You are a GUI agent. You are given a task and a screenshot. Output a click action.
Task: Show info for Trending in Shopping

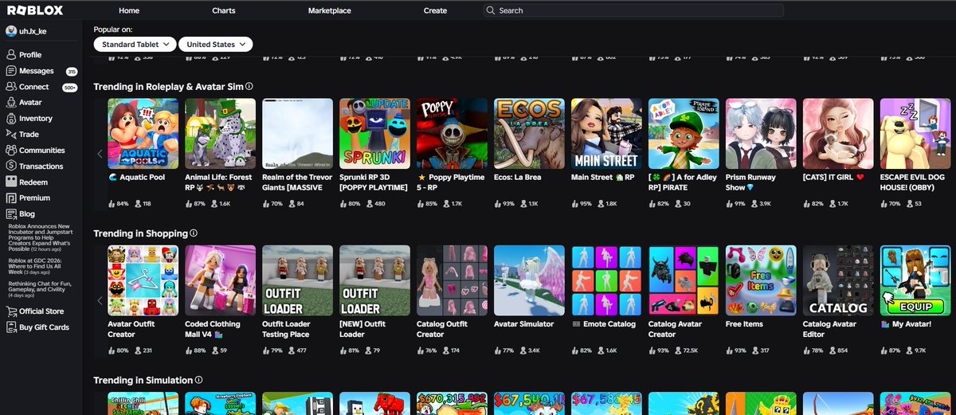point(194,233)
